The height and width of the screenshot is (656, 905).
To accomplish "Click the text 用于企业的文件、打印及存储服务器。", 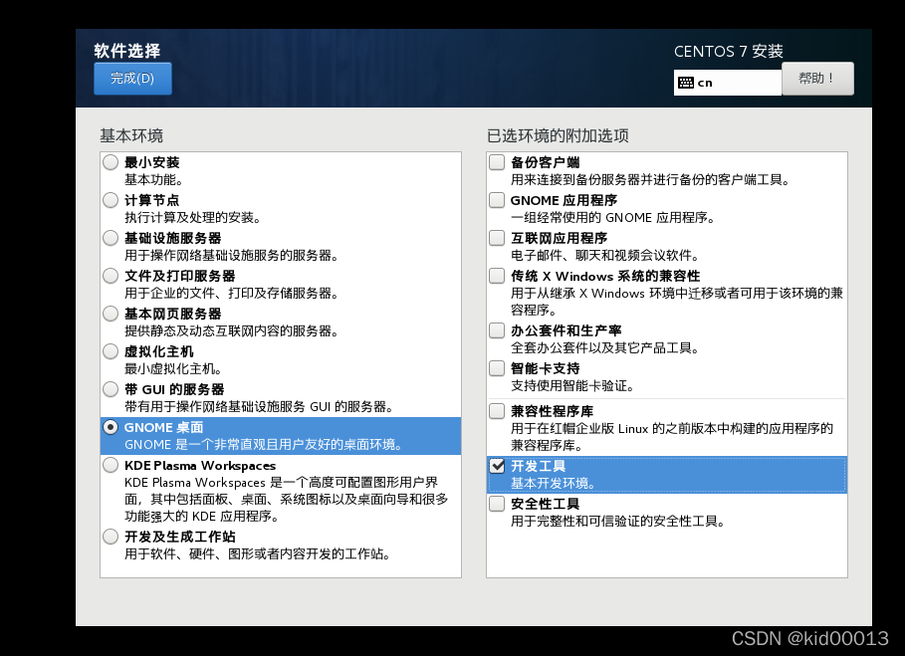I will (x=231, y=293).
